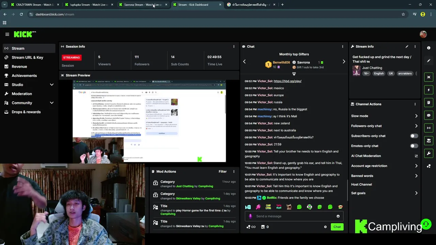Open emoji picker in message box
The image size is (436, 245).
(338, 216)
